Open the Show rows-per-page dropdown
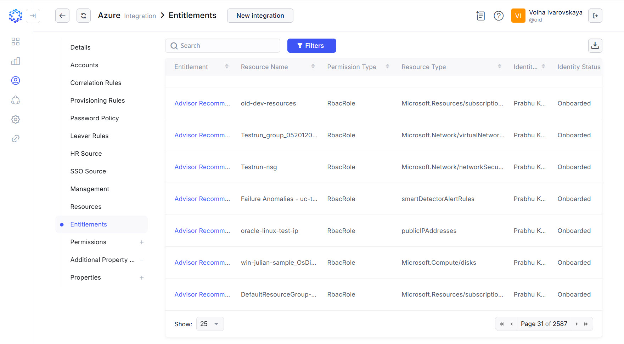 (x=210, y=324)
